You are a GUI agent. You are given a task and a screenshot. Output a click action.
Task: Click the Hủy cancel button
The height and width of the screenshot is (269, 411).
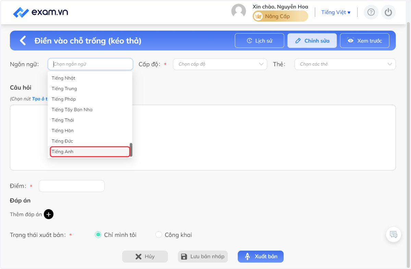pyautogui.click(x=145, y=257)
